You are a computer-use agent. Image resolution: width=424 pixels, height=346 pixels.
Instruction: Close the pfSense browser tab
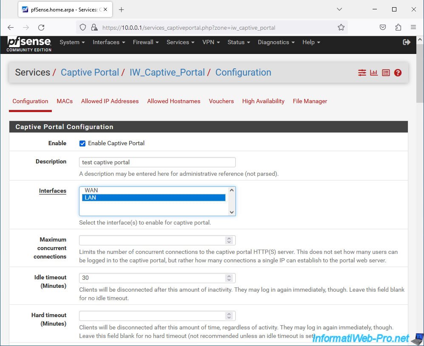(105, 9)
